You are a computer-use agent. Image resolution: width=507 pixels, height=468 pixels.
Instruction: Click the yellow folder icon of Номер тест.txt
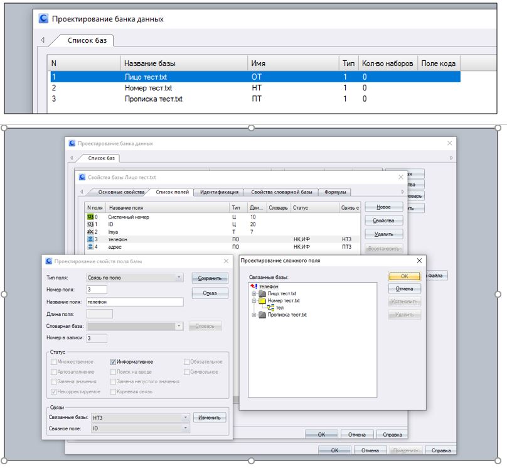[262, 301]
